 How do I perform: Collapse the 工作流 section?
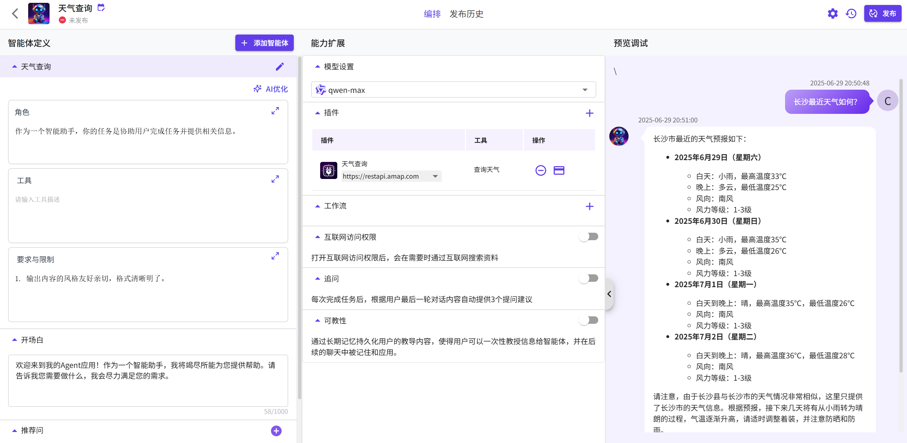(x=318, y=206)
